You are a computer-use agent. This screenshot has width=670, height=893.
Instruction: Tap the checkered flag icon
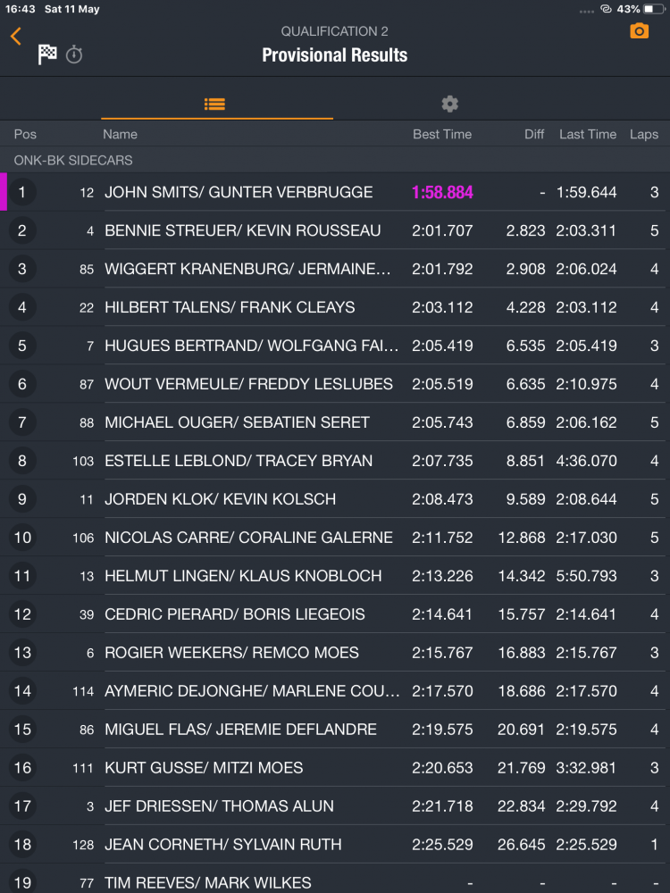point(47,54)
